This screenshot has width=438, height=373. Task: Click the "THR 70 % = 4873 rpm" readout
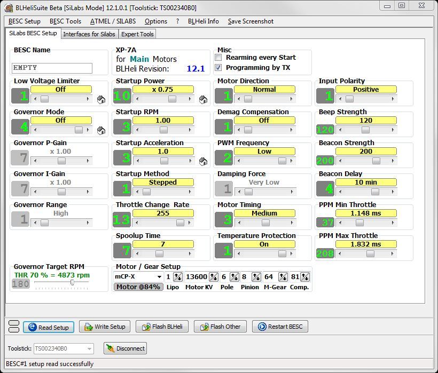point(52,275)
